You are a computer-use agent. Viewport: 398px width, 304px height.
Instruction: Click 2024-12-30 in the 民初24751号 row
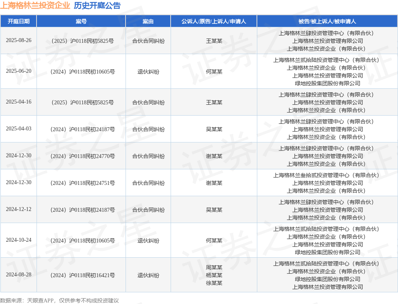[x=19, y=183]
